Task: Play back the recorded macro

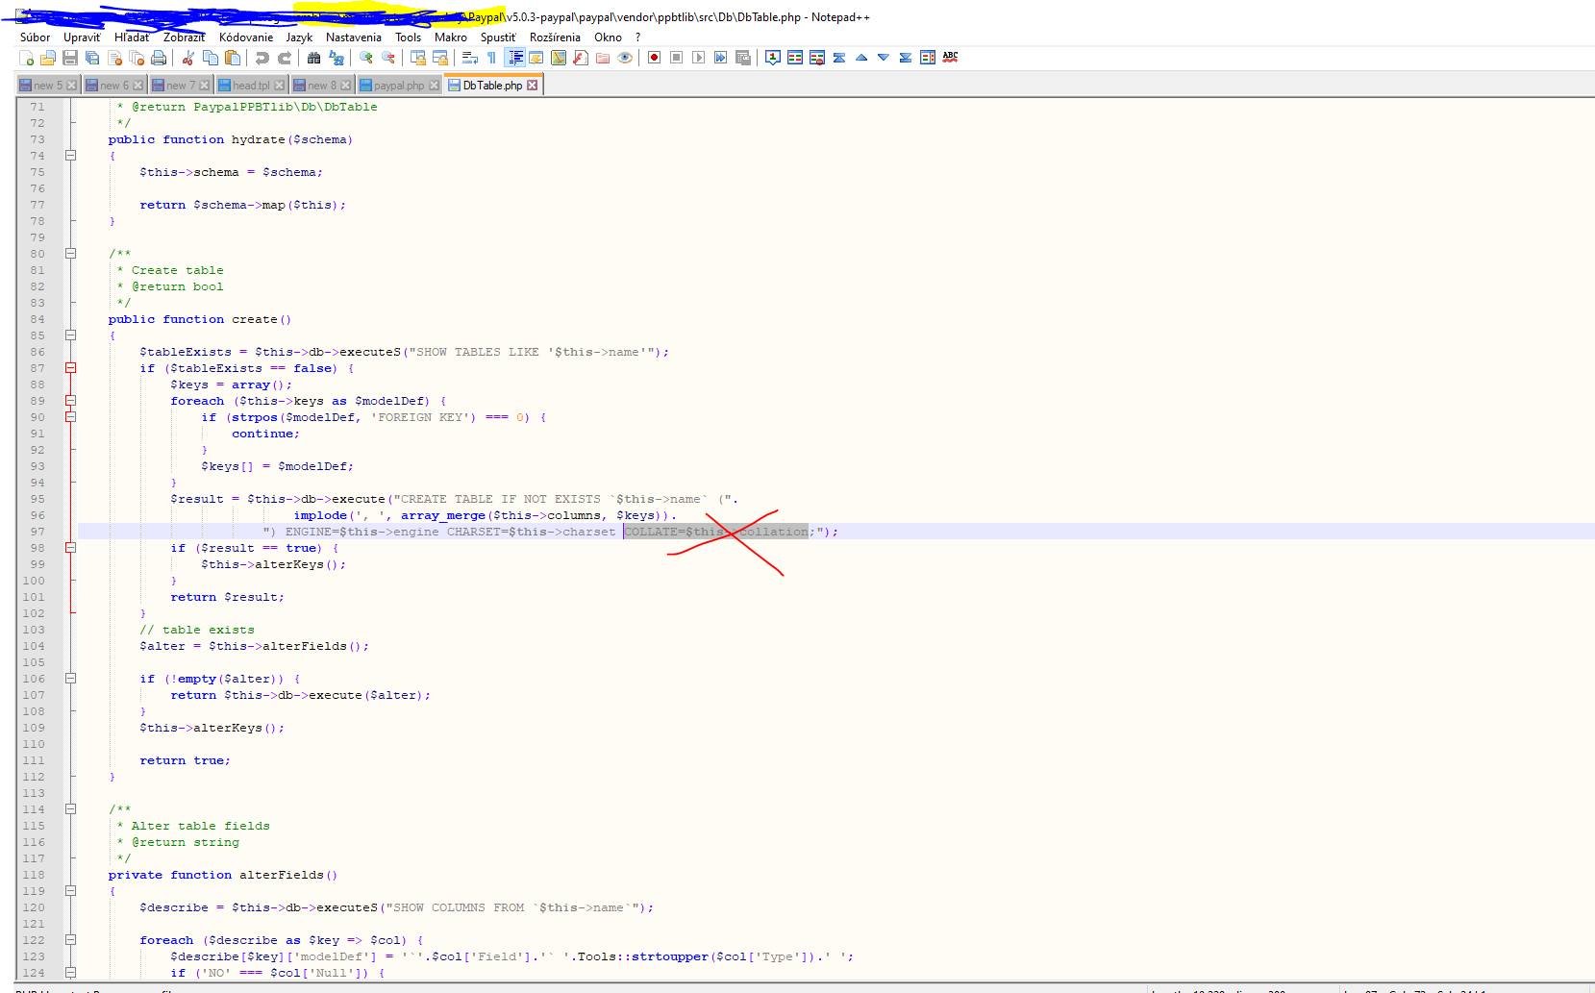Action: click(x=698, y=58)
